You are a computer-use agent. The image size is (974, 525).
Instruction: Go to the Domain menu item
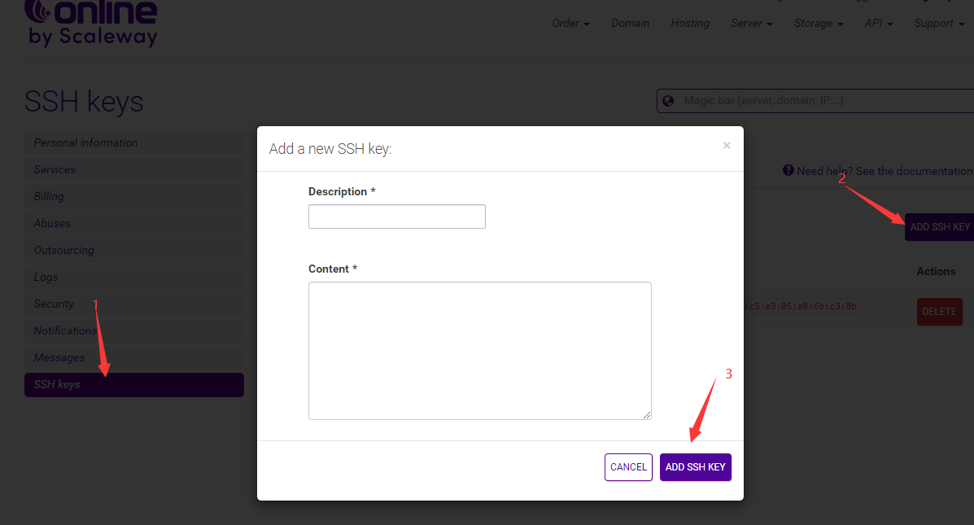click(x=630, y=24)
